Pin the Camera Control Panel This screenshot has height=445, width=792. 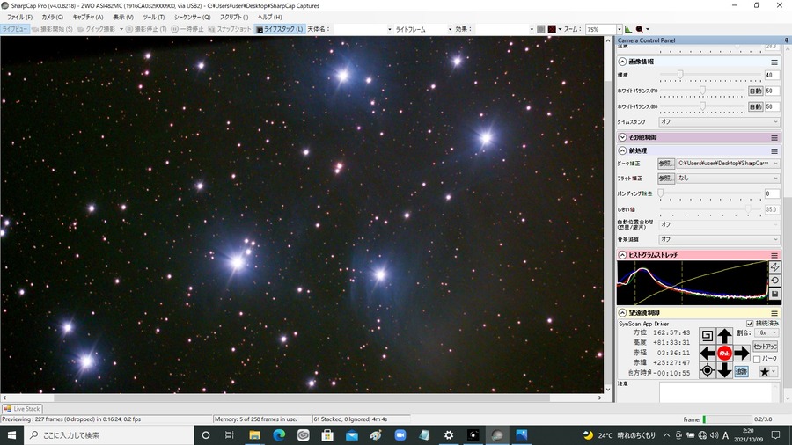(787, 40)
